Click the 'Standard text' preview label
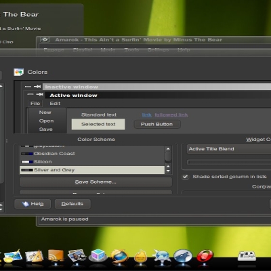This screenshot has width=271, height=271. [99, 114]
